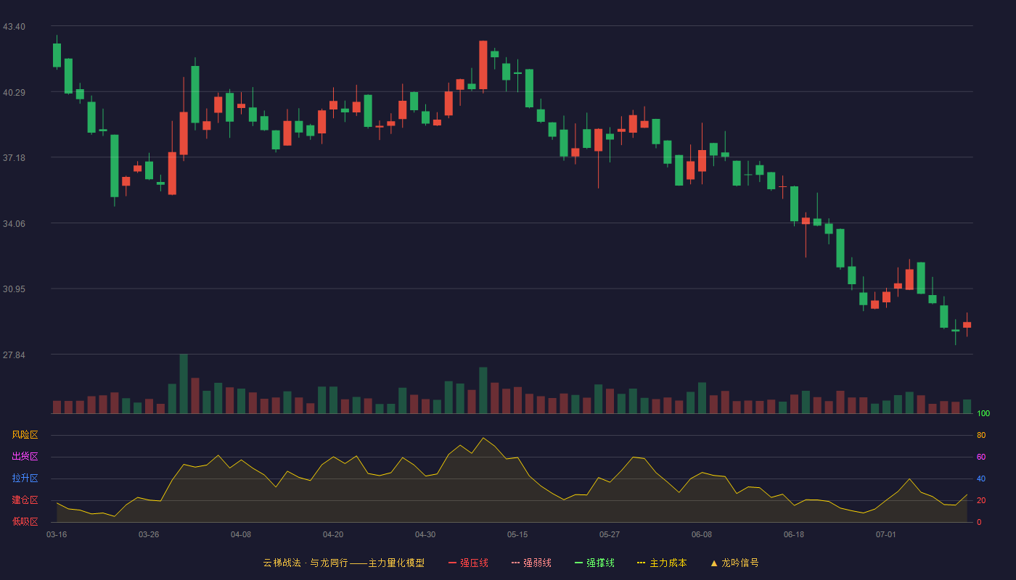Select the 07-01 date label

tap(886, 534)
